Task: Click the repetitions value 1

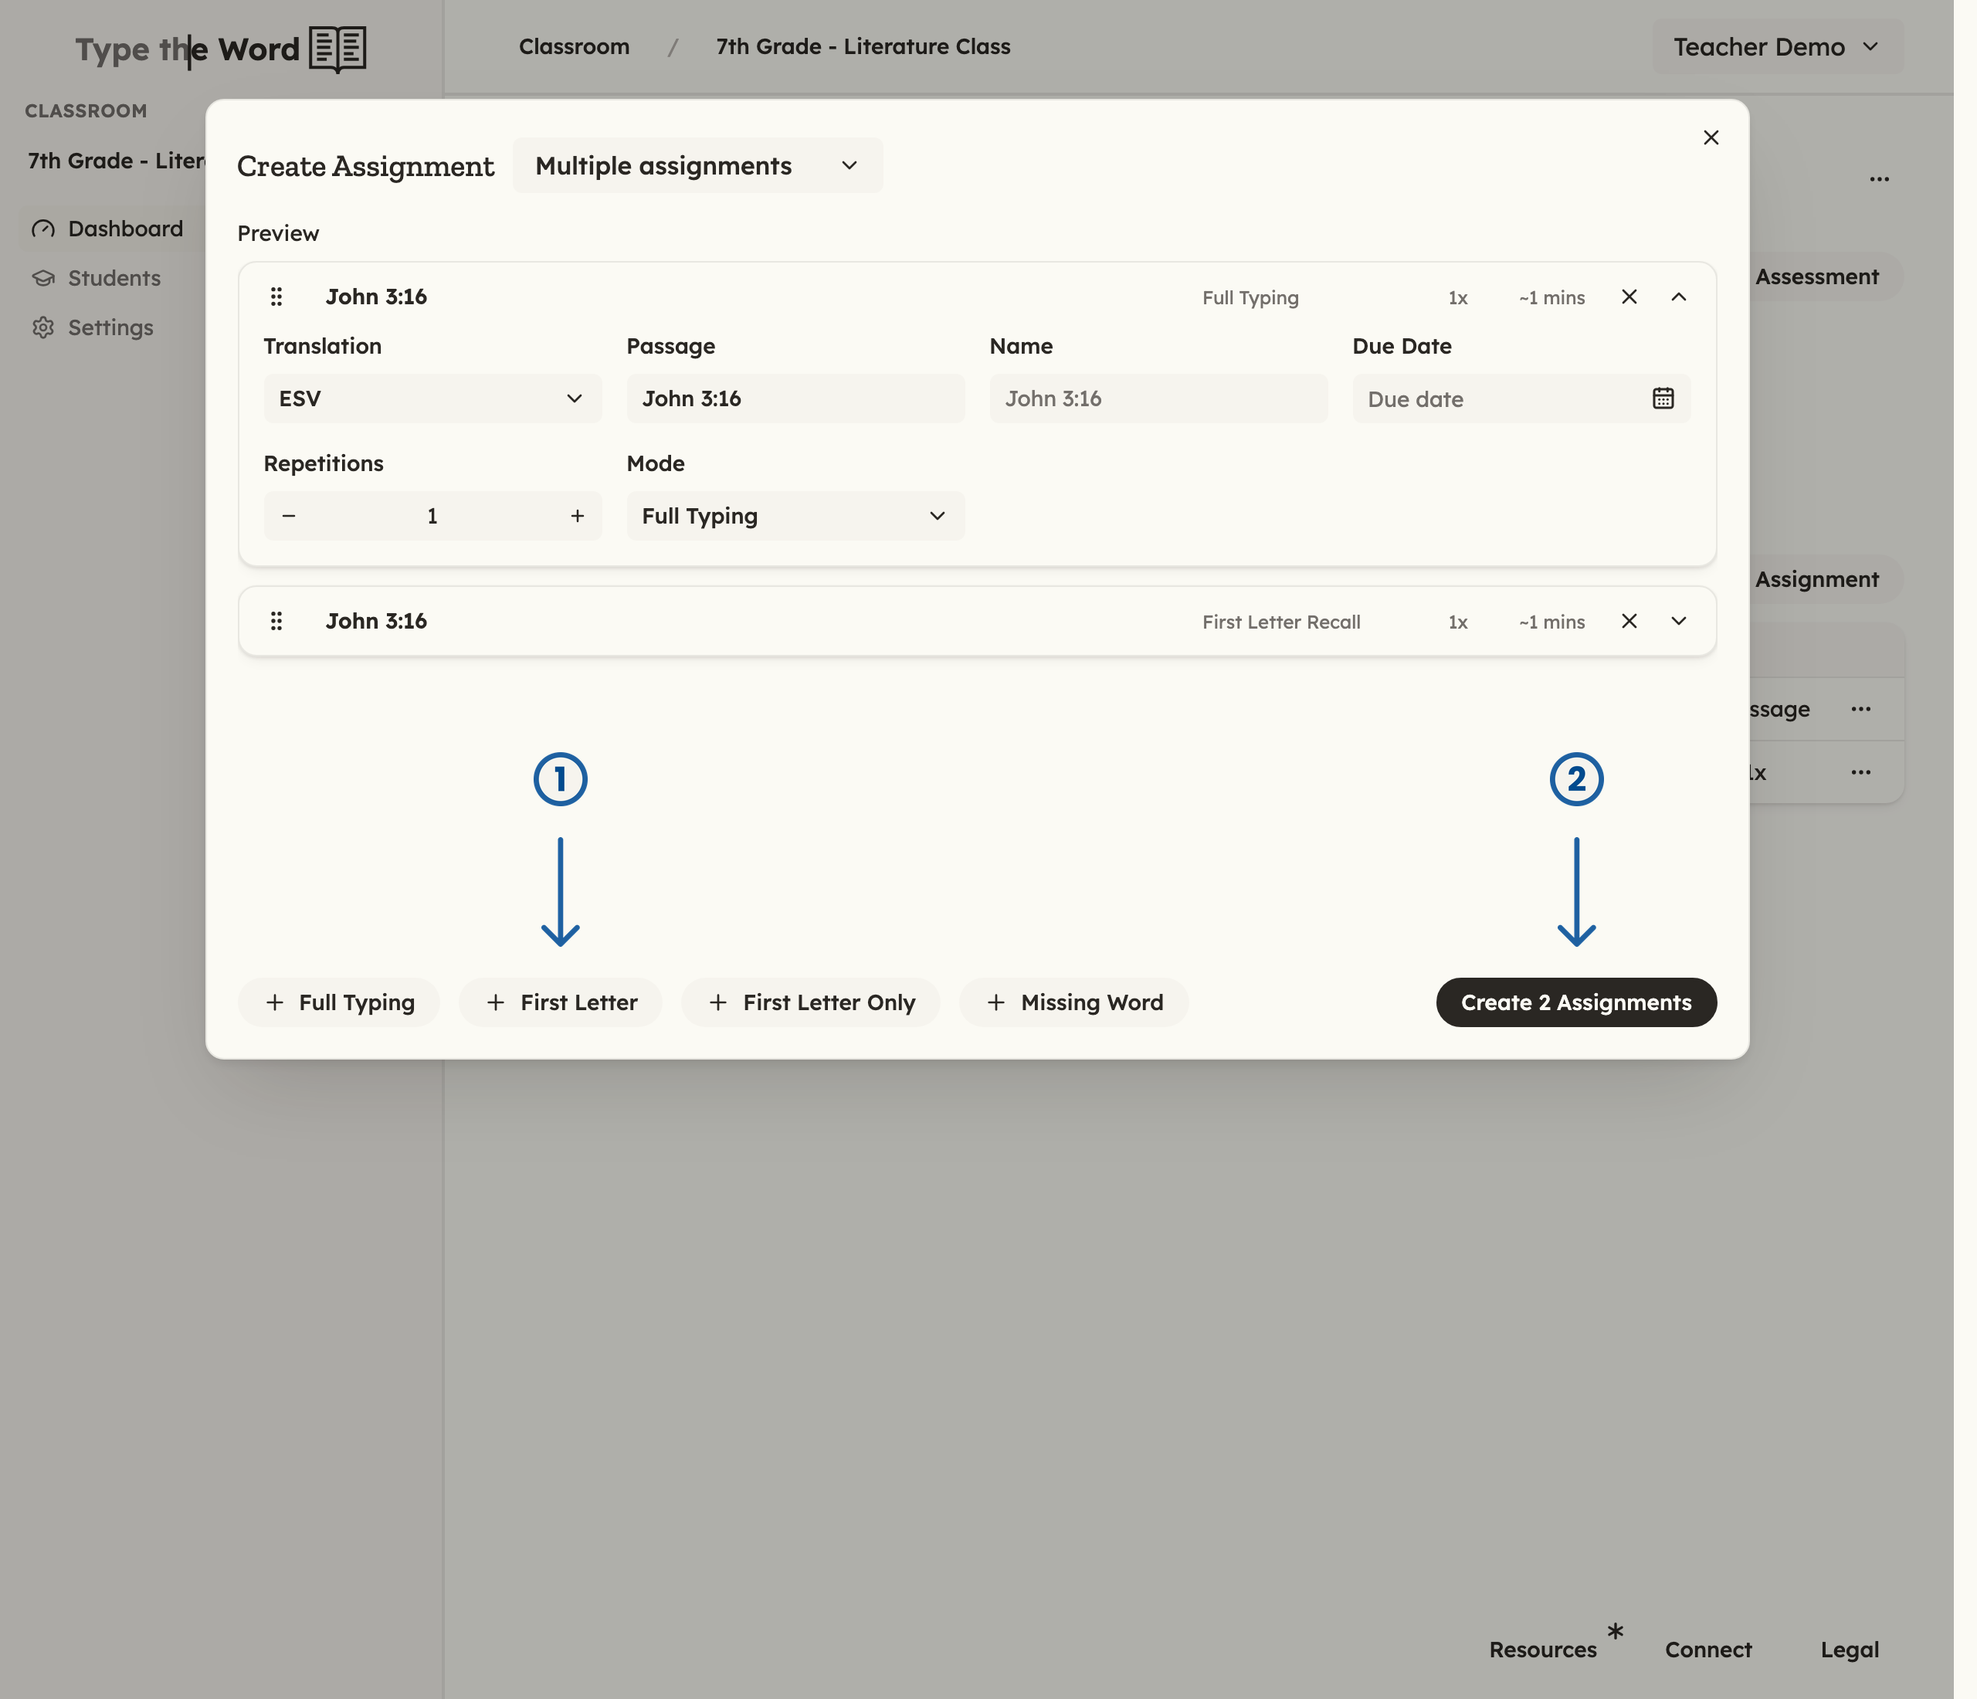Action: [x=432, y=516]
